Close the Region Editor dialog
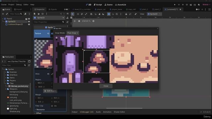This screenshot has width=212, height=119. [x=106, y=86]
